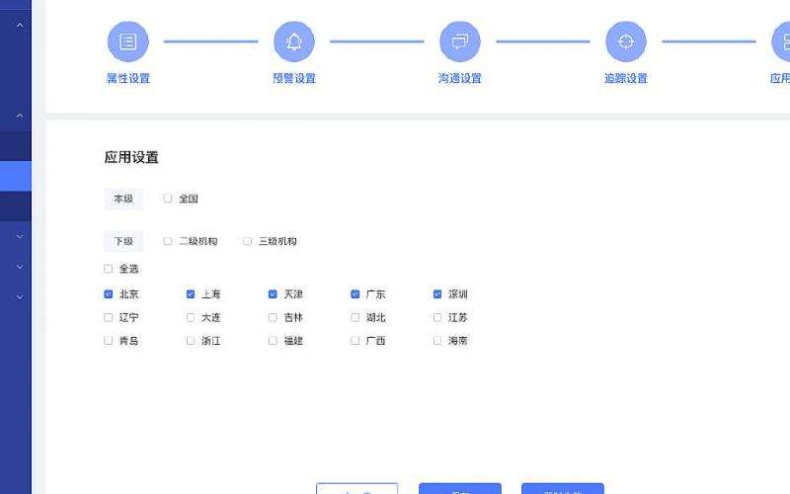Tick the 三级机构 checkbox
790x494 pixels.
pos(248,241)
